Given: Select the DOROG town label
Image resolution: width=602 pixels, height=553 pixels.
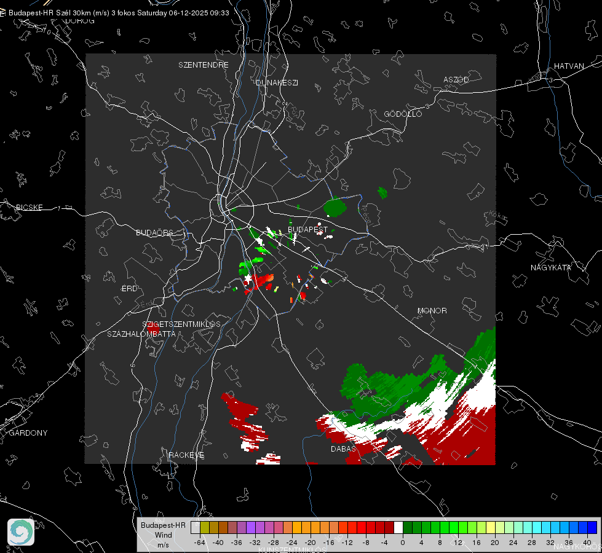Looking at the screenshot, I should [80, 21].
